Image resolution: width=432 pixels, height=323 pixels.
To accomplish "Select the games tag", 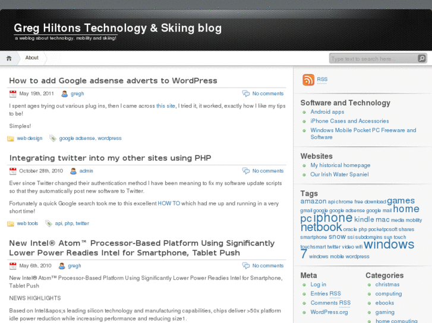I will coord(401,200).
